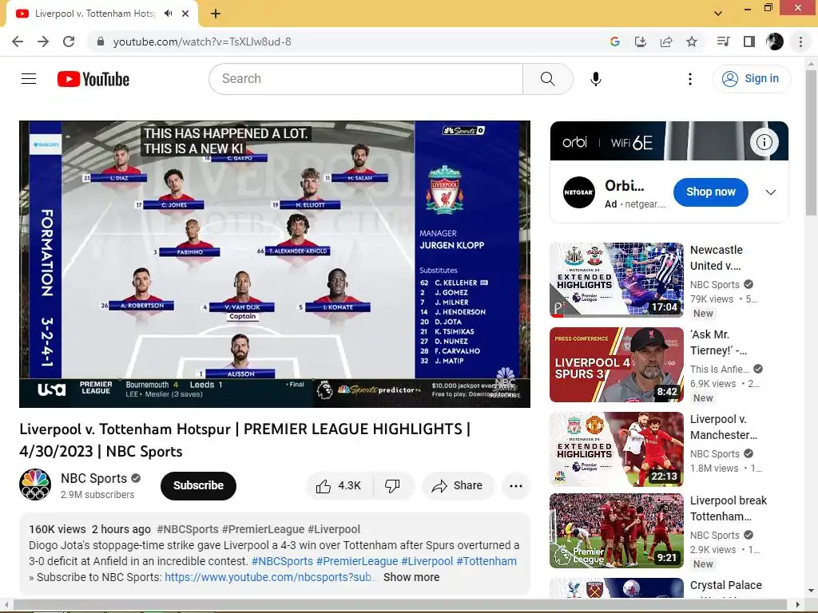Go back with browser back arrow
818x613 pixels.
coord(18,42)
